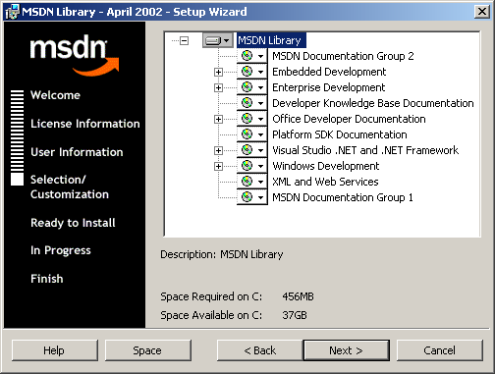The width and height of the screenshot is (495, 374).
Task: Open CD icon dropdown for Embedded Development
Action: coord(252,72)
